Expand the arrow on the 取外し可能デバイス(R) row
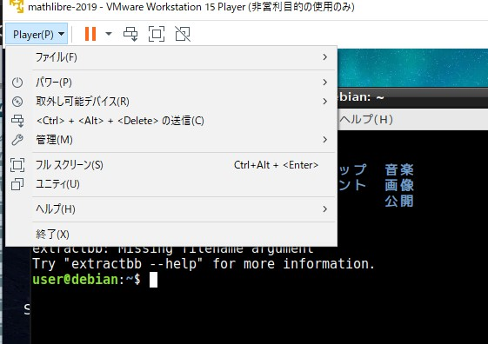 325,102
